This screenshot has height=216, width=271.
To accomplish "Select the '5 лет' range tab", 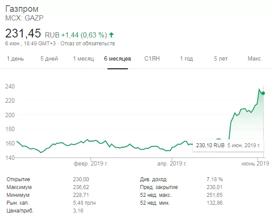I will coord(221,59).
